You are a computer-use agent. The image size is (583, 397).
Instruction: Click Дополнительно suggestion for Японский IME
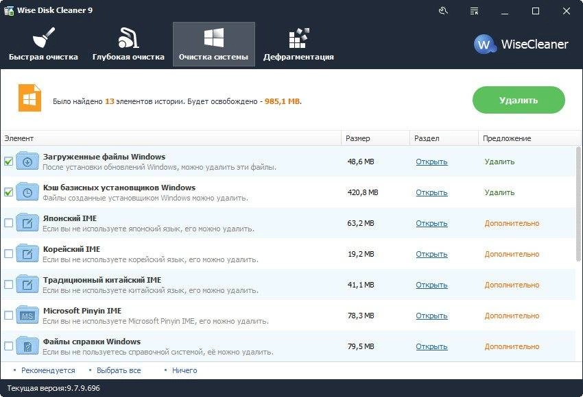pyautogui.click(x=512, y=223)
